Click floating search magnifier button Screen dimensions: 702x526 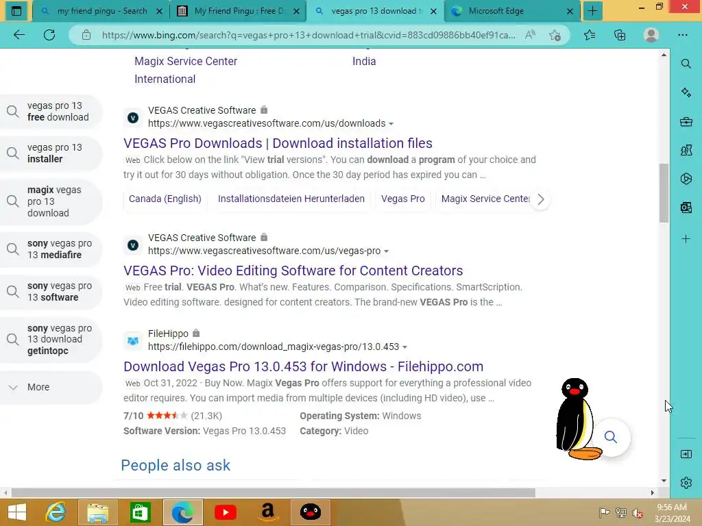pyautogui.click(x=611, y=437)
